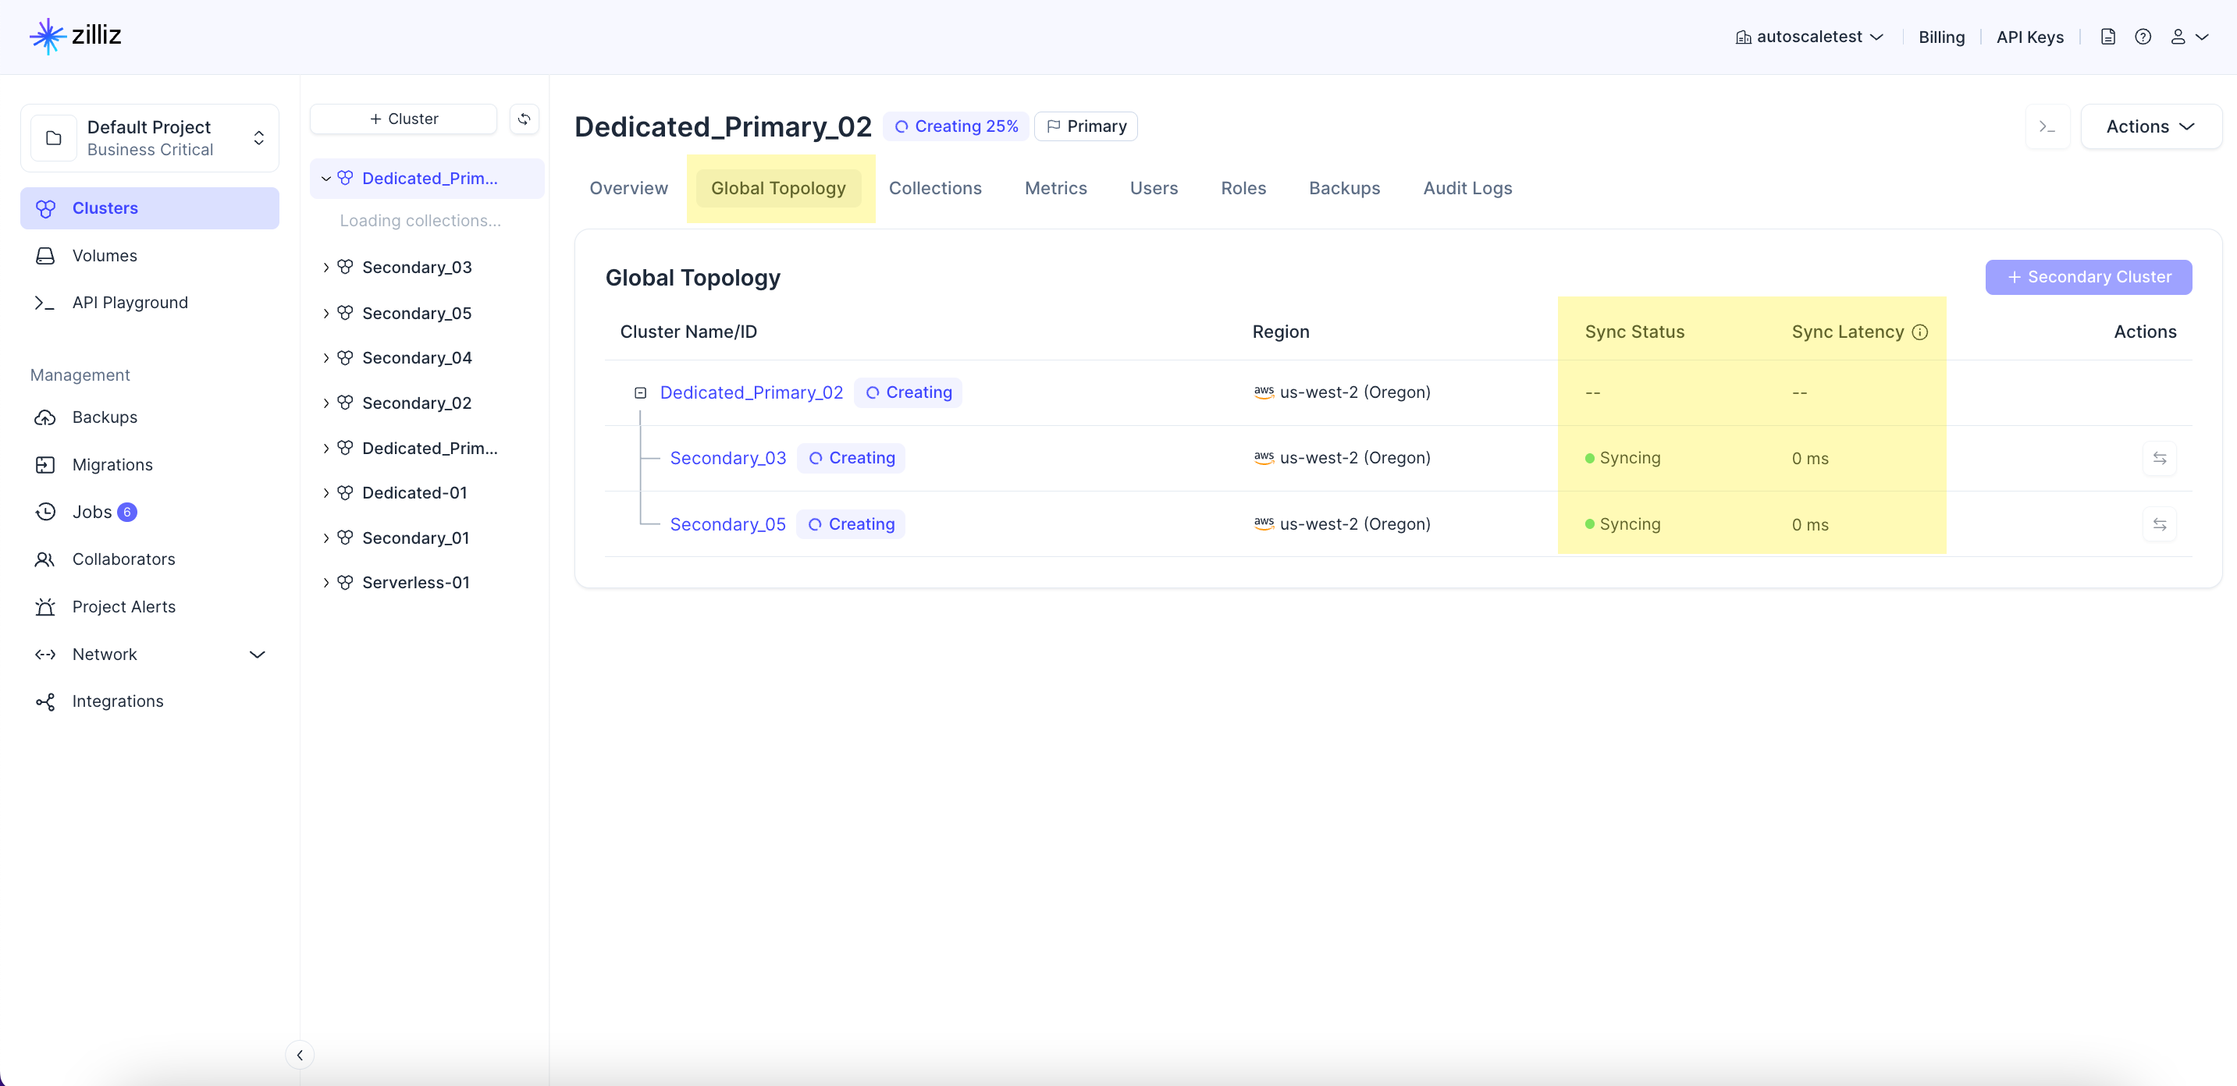Viewport: 2237px width, 1086px height.
Task: Click switchover icon for Secondary_05 row
Action: pos(2159,524)
